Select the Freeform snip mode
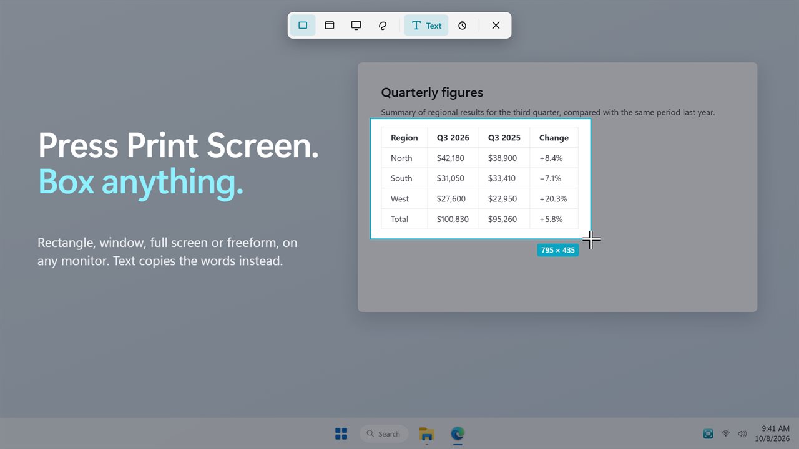Image resolution: width=799 pixels, height=449 pixels. click(383, 26)
